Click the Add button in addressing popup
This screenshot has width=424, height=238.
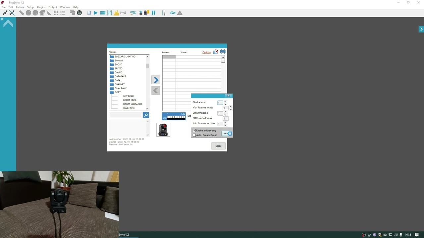point(227,134)
